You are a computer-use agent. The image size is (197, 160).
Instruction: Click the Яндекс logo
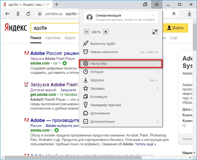click(x=16, y=27)
